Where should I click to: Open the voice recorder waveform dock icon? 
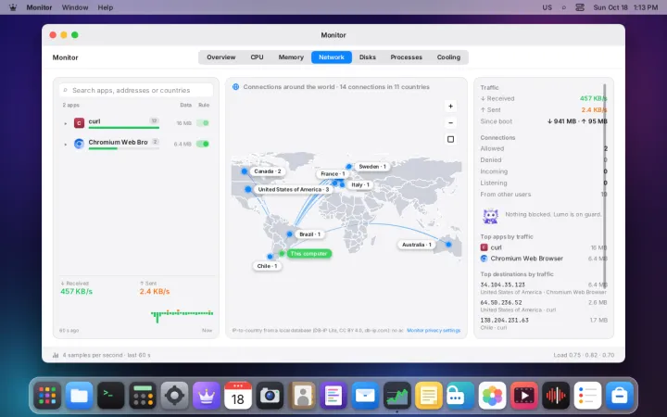coord(556,396)
